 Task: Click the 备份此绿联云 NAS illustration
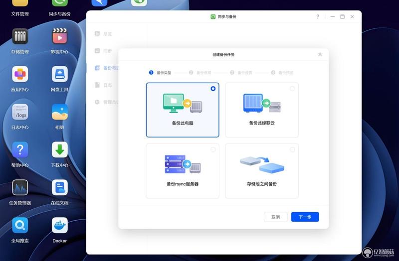pyautogui.click(x=262, y=103)
